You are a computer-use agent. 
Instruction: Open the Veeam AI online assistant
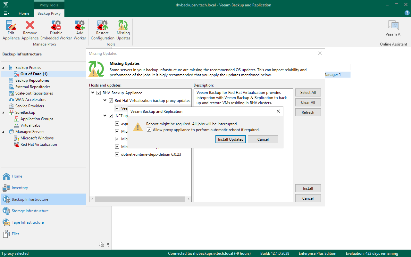coord(393,29)
